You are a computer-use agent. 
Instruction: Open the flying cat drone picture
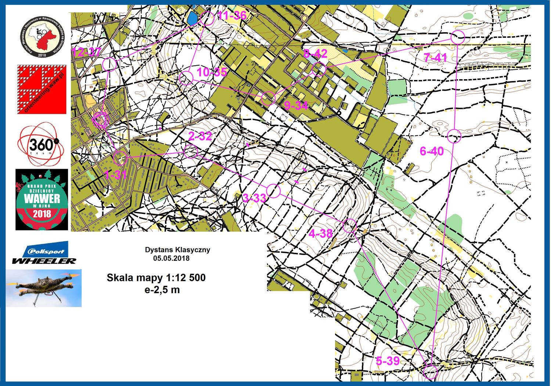[x=43, y=288]
